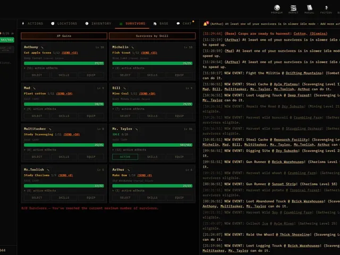Screen dimensions: 340x255
Task: Toggle ACTIVE button on Mr. Taylor's card
Action: coord(125,157)
